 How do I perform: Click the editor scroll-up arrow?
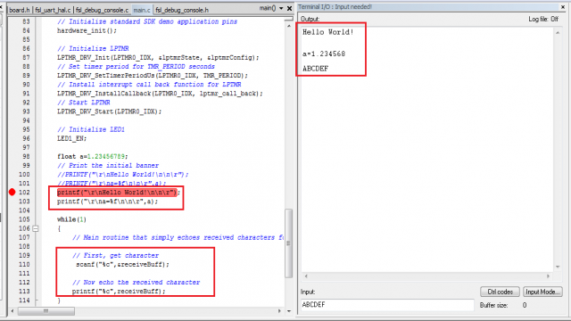pos(289,26)
